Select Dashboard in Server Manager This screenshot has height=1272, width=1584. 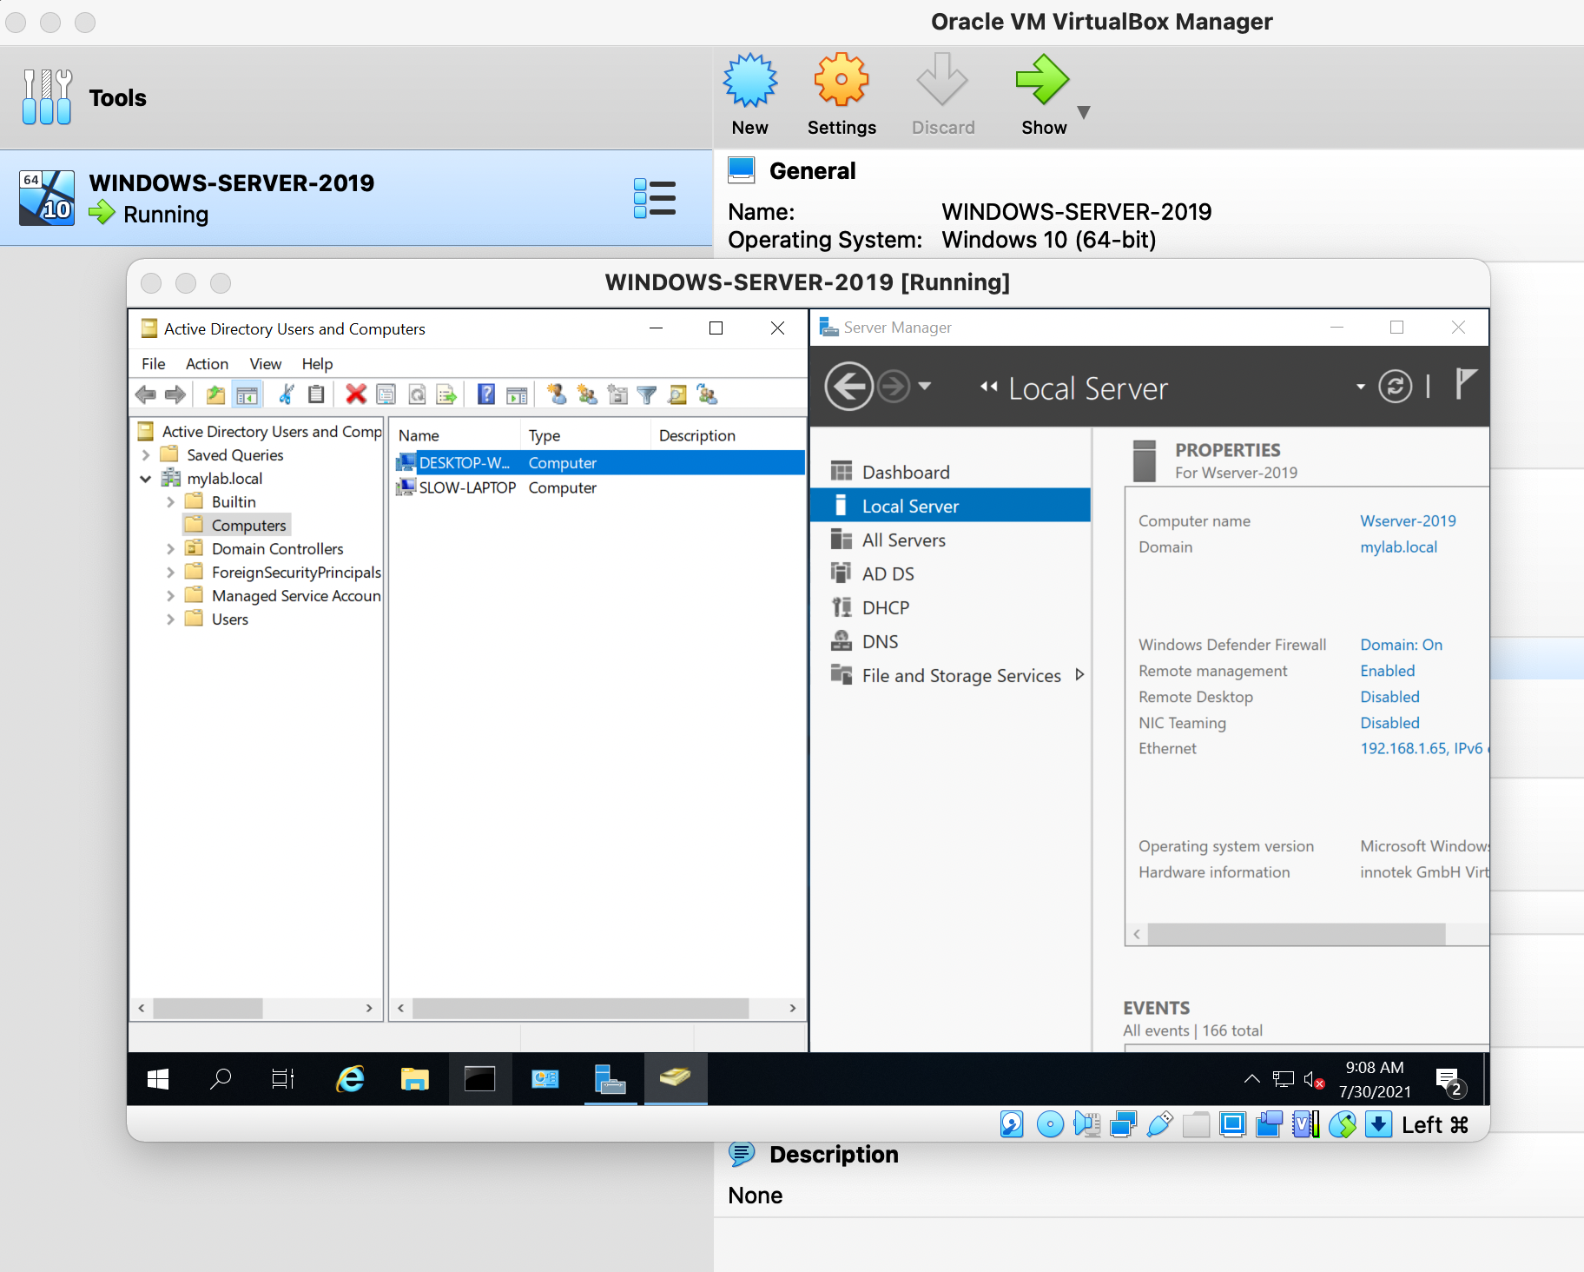click(x=950, y=472)
